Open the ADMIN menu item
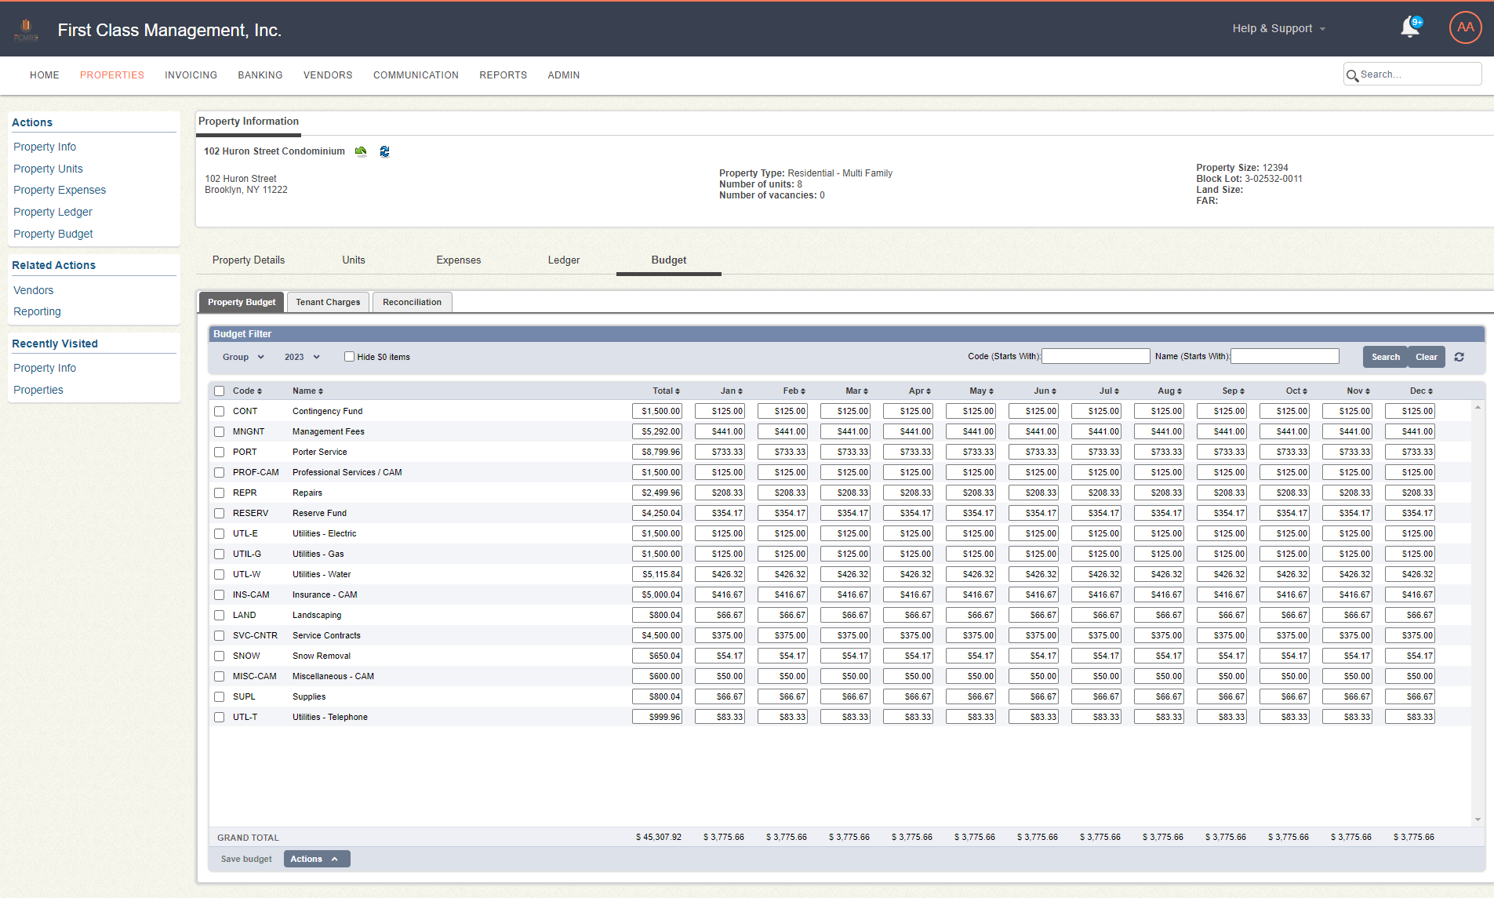This screenshot has width=1494, height=898. (x=564, y=75)
